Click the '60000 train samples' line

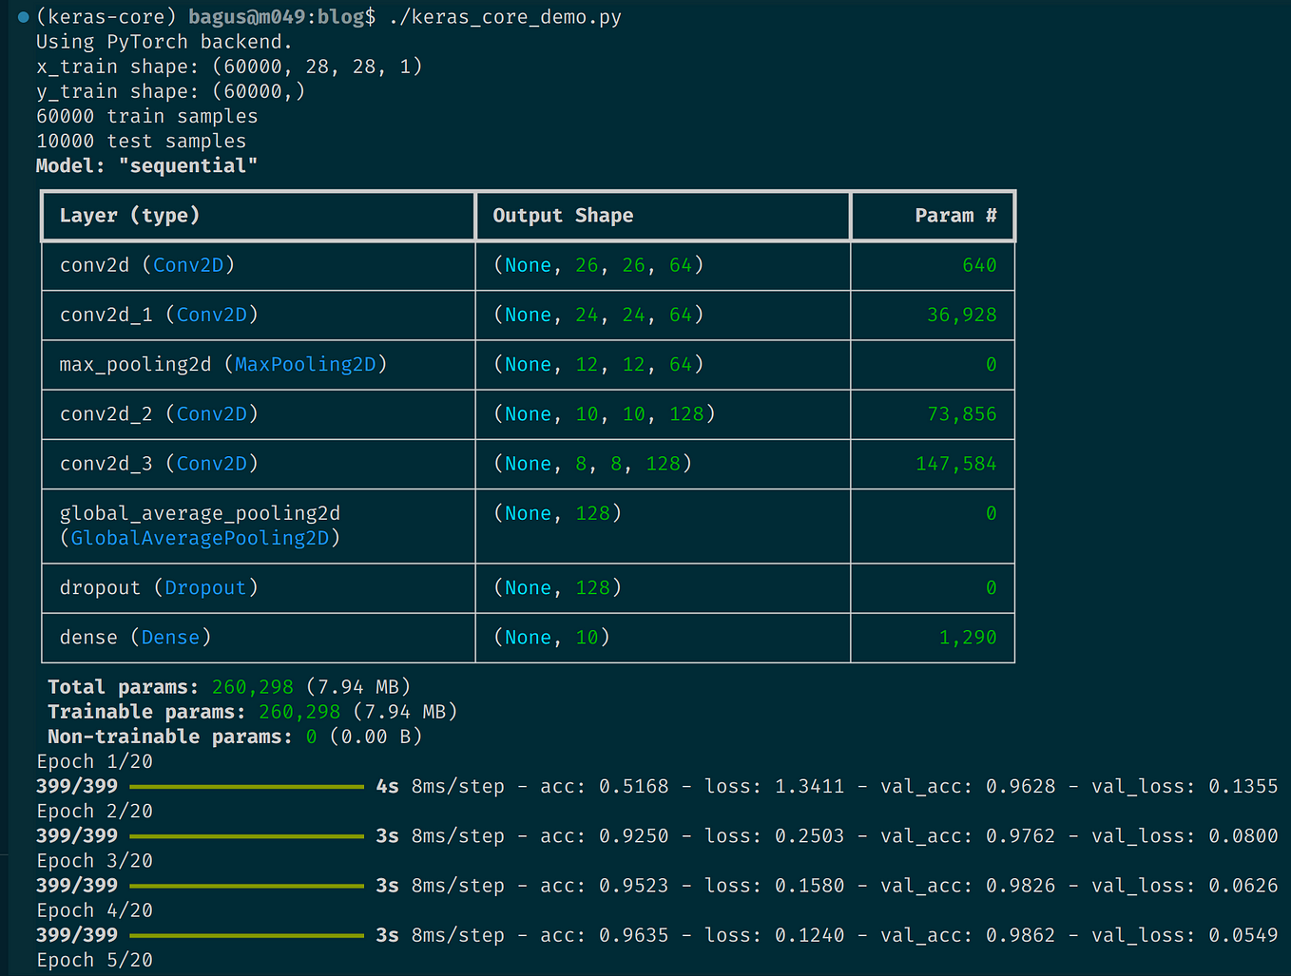pyautogui.click(x=146, y=116)
